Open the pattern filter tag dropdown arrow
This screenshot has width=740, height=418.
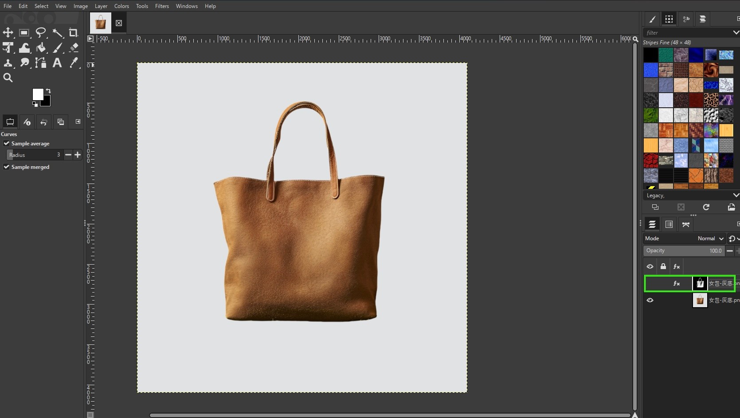point(736,32)
